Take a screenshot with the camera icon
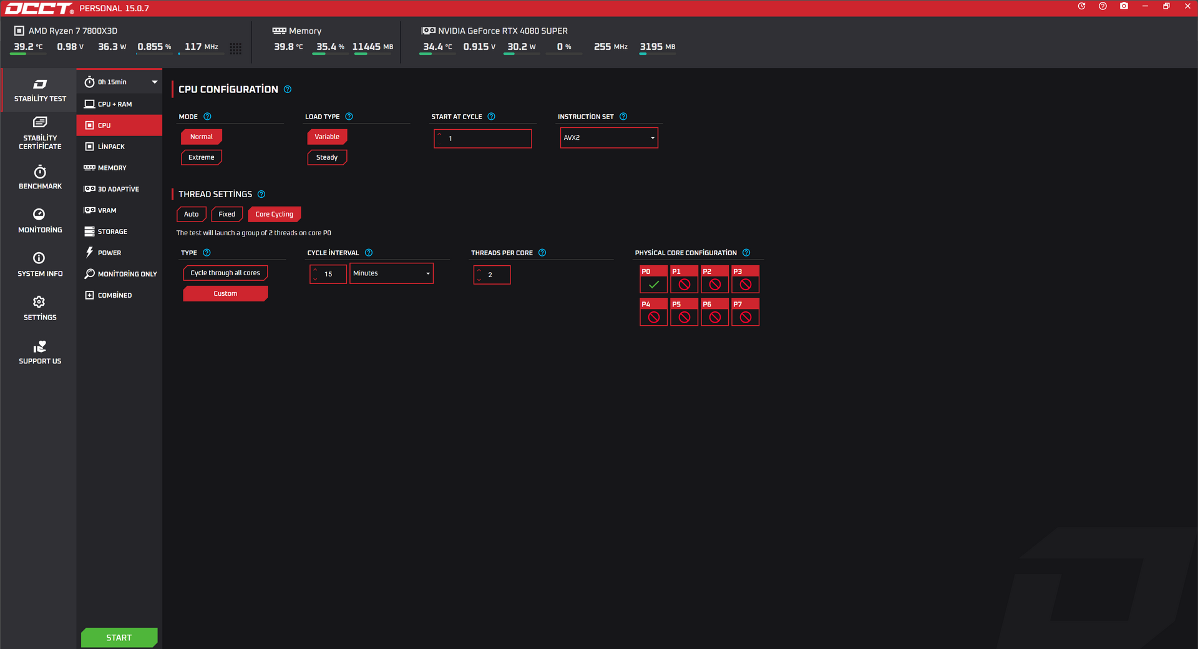The height and width of the screenshot is (649, 1198). click(1124, 6)
